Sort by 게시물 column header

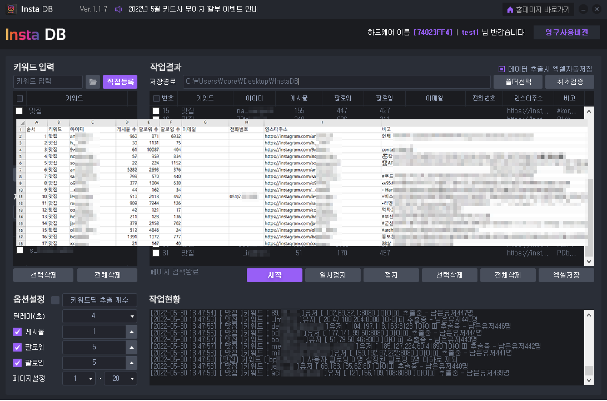point(299,98)
